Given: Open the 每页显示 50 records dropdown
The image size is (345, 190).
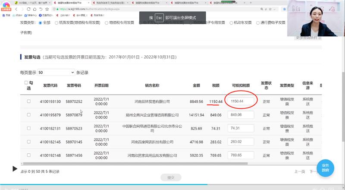Looking at the screenshot, I should coord(56,73).
